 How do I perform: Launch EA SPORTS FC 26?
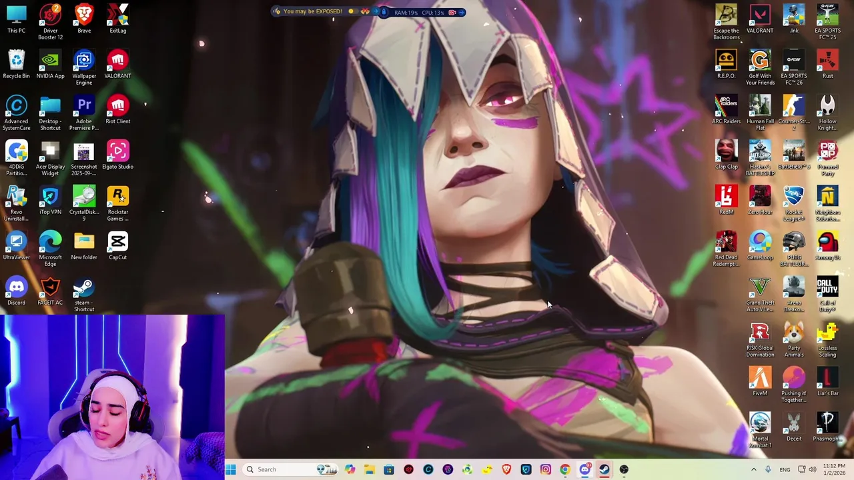pyautogui.click(x=794, y=67)
